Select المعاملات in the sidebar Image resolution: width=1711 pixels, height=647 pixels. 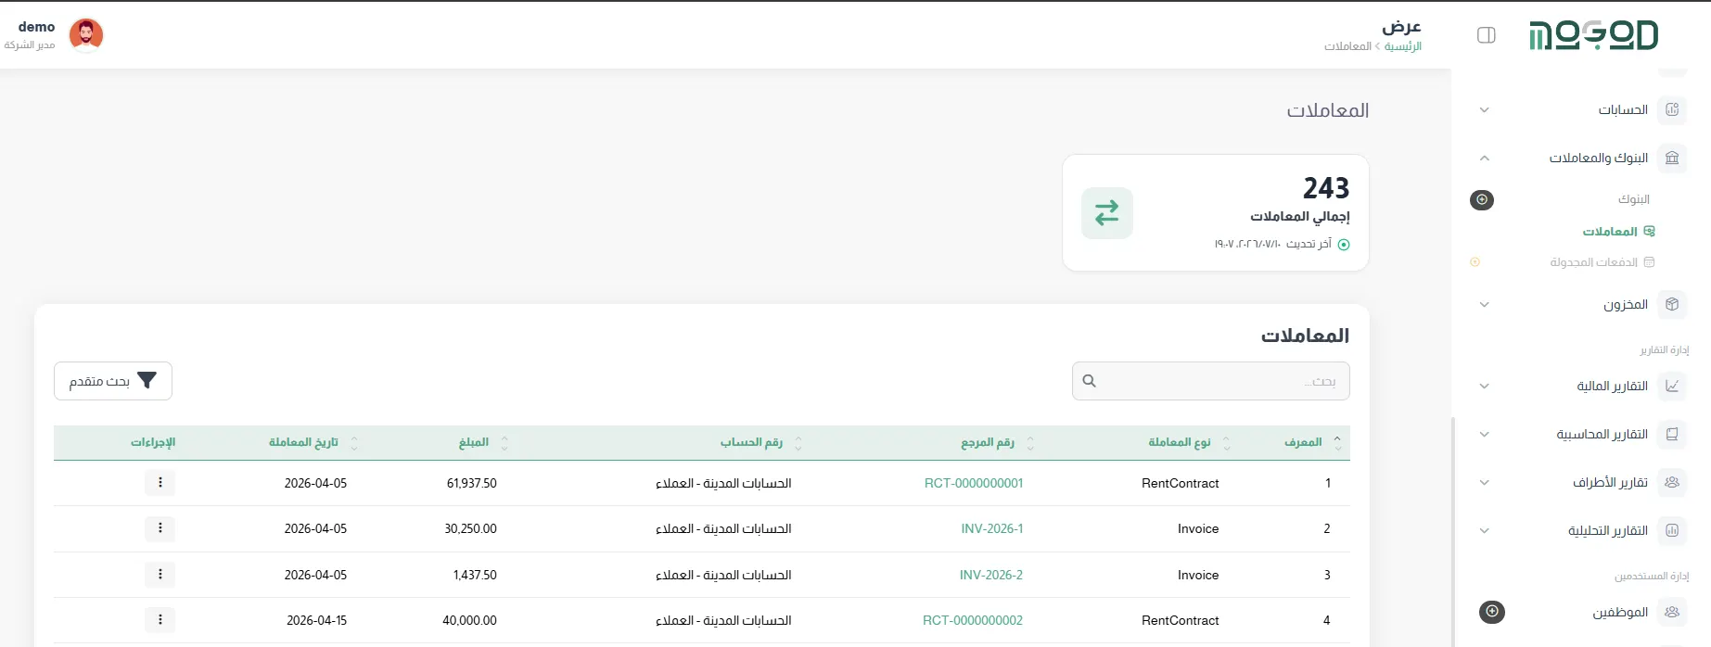[1610, 232]
